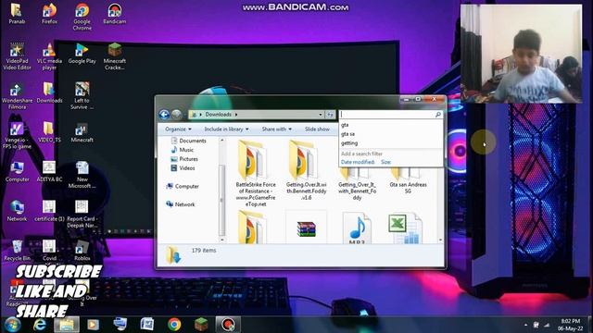Launch the Minecraft desktop shortcut
593x333 pixels.
(x=82, y=132)
